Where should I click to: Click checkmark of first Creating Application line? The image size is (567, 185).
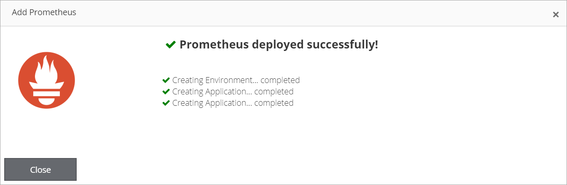click(166, 91)
